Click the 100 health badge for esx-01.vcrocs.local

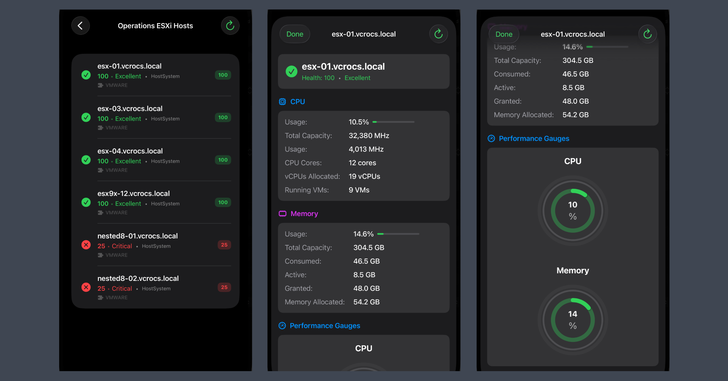pos(223,75)
